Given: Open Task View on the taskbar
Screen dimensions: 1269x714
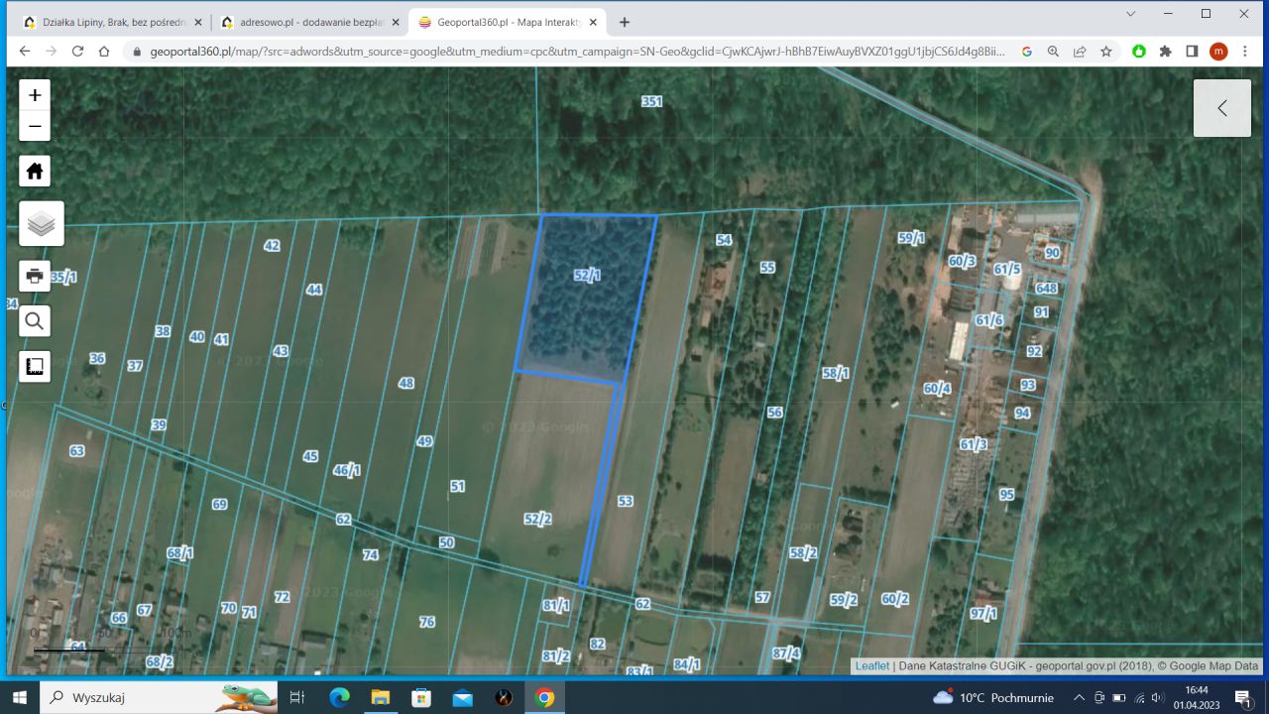Looking at the screenshot, I should (296, 697).
